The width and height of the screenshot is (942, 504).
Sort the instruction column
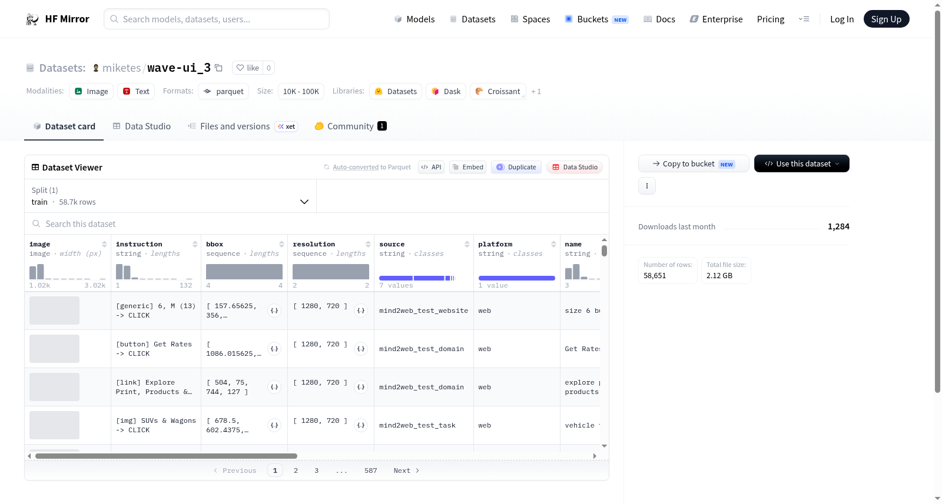coord(195,244)
